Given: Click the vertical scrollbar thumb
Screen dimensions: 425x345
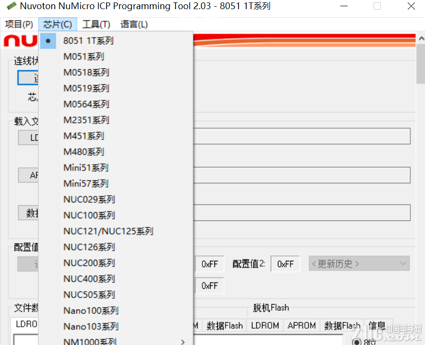Looking at the screenshot, I should click(421, 64).
